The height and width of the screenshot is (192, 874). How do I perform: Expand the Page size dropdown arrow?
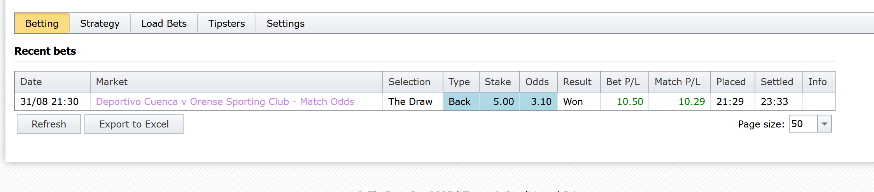[x=824, y=124]
